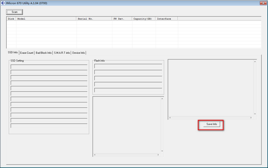The height and width of the screenshot is (168, 268).
Task: Click left arrow of right text box horizontal scrollbar
Action: click(x=170, y=118)
